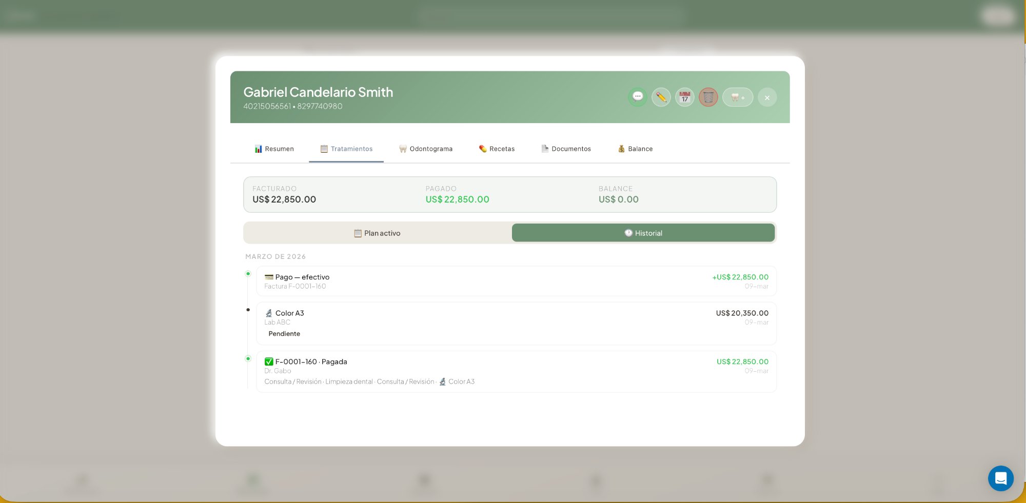Screen dimensions: 1026x503
Task: Toggle to Plan activo view
Action: [x=378, y=233]
